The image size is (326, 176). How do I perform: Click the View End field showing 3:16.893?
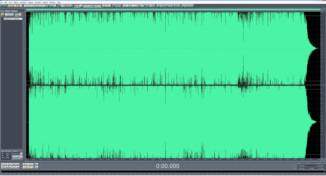[x=311, y=168]
